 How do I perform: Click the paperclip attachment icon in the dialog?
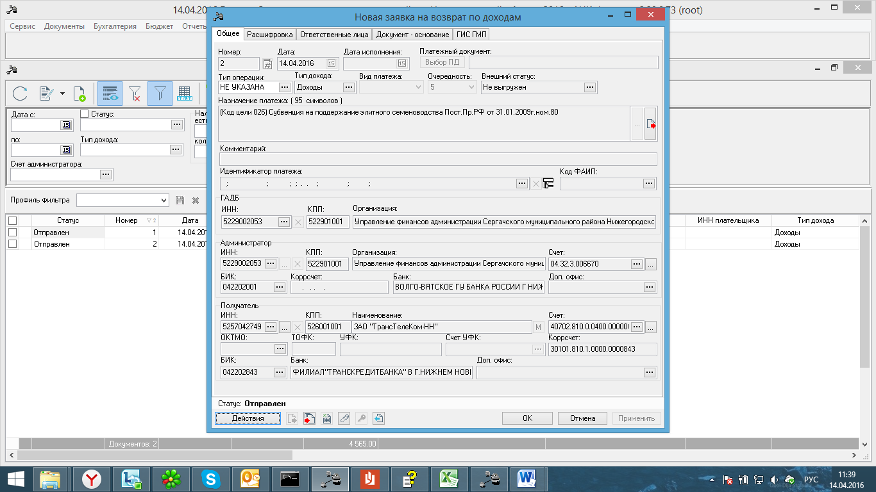pos(344,418)
